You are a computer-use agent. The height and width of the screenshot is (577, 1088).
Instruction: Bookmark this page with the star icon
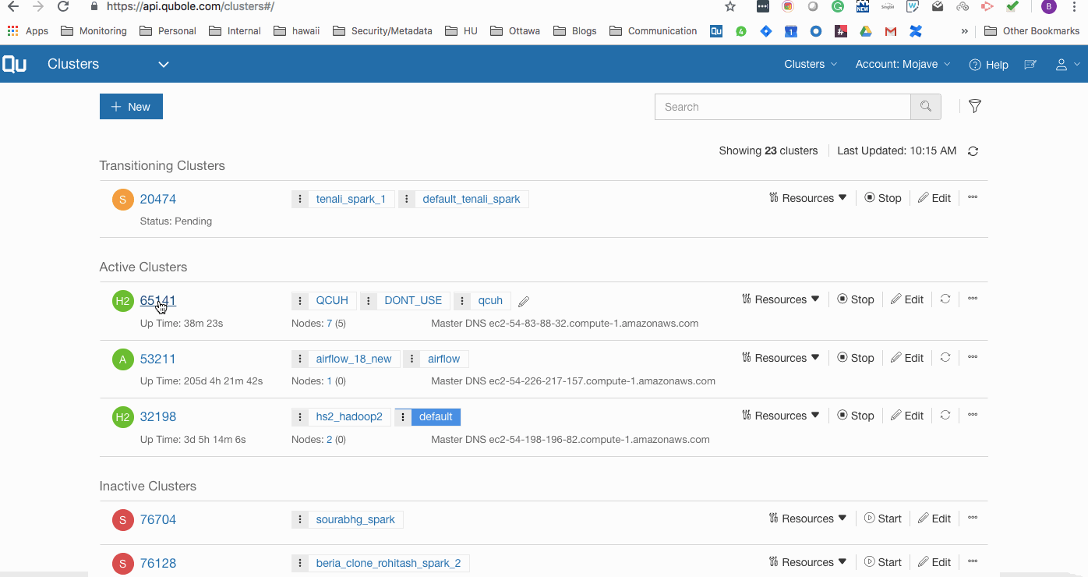coord(730,6)
